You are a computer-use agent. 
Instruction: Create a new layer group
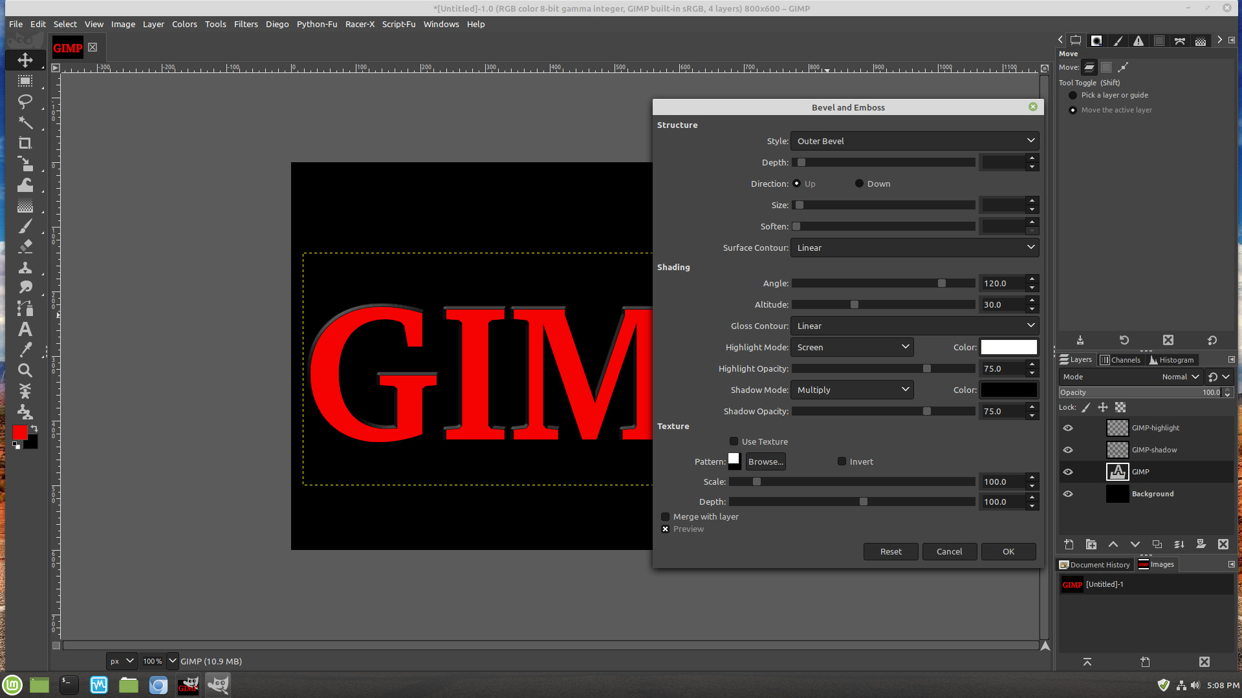[x=1091, y=544]
